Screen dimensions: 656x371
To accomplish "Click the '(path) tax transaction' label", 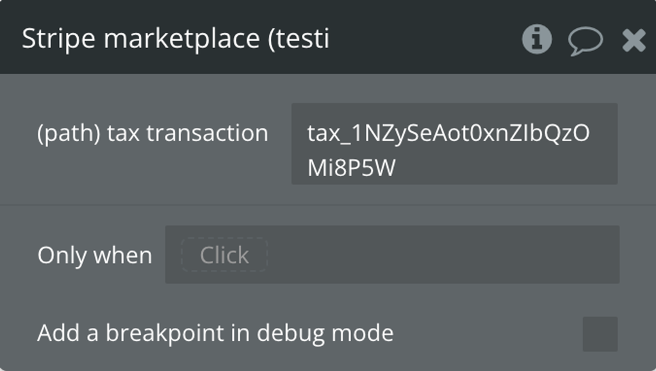I will 152,134.
